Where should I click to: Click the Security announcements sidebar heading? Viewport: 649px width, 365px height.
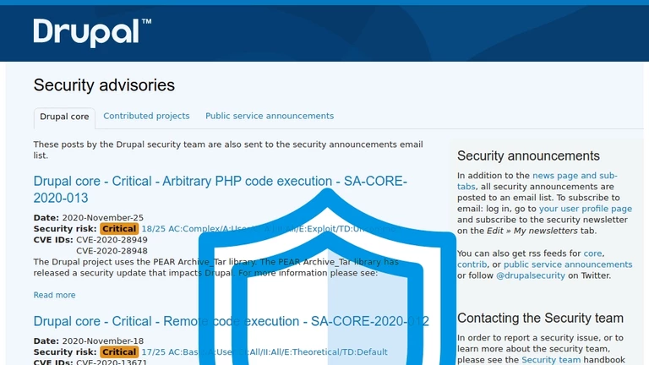528,156
